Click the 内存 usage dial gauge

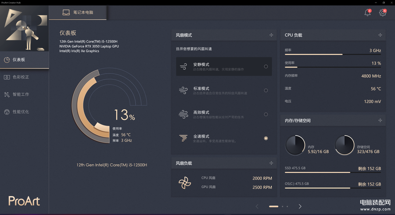tap(295, 145)
